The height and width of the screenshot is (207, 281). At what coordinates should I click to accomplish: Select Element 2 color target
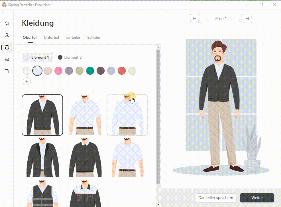pyautogui.click(x=70, y=57)
